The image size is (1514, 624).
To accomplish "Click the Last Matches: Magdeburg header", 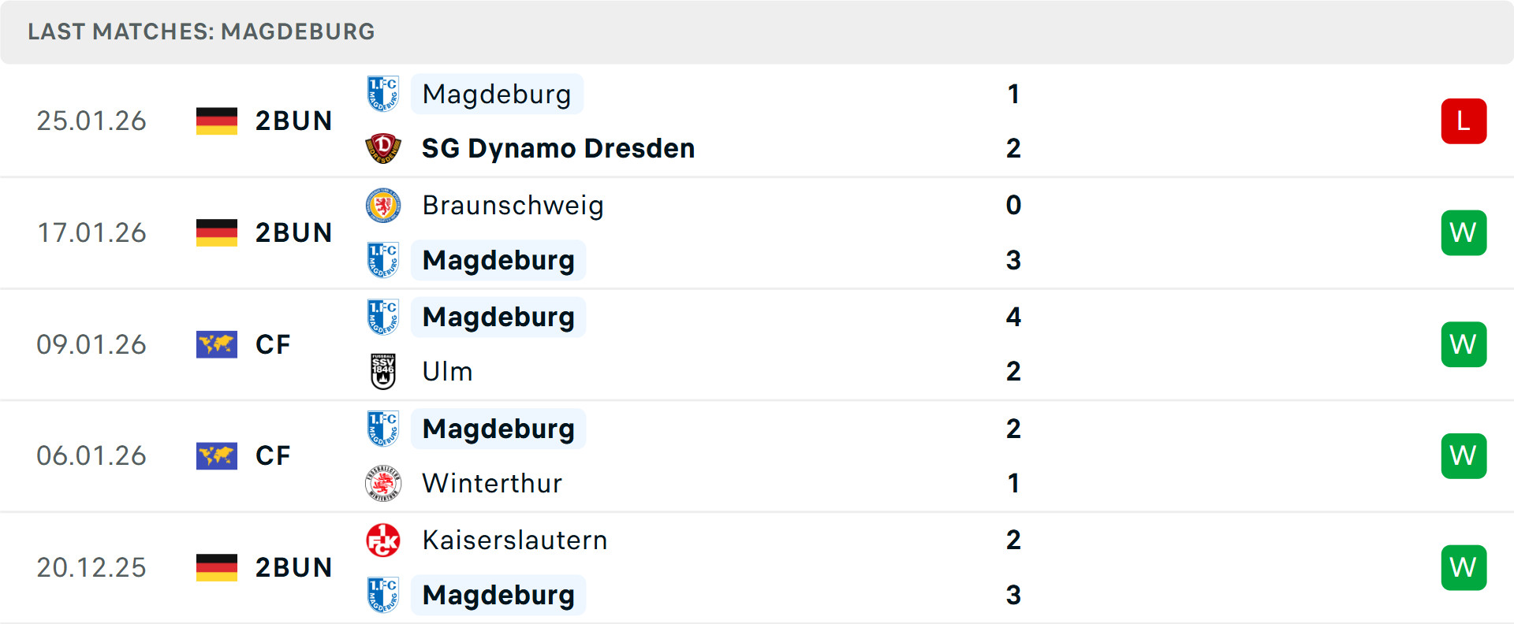I will tap(201, 32).
